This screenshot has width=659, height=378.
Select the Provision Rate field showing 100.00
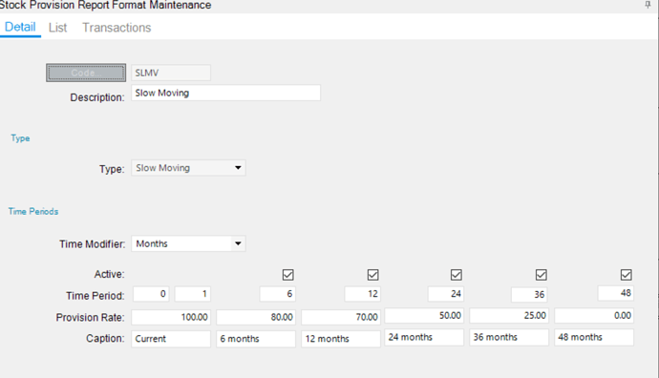click(171, 317)
